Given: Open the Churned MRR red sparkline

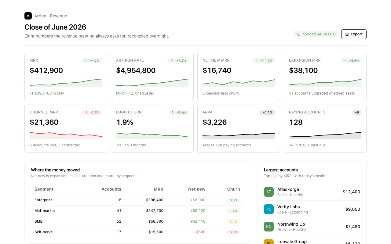Looking at the screenshot, I should (x=66, y=135).
